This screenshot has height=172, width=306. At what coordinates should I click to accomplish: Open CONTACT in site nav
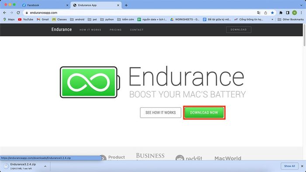tap(136, 30)
